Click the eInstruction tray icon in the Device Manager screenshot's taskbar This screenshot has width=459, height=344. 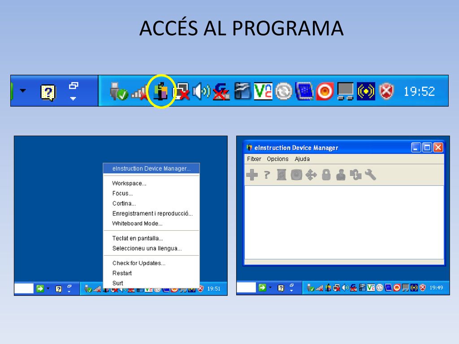tap(328, 288)
